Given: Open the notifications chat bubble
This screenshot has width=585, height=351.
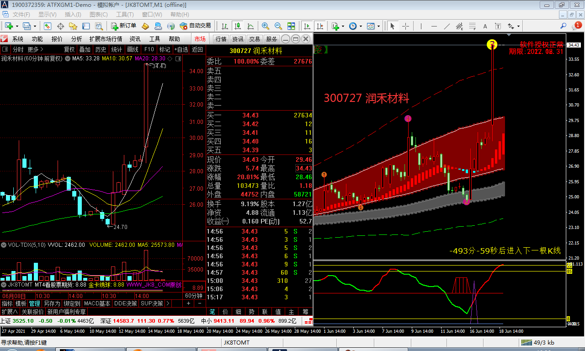Looking at the screenshot, I should coord(576,26).
